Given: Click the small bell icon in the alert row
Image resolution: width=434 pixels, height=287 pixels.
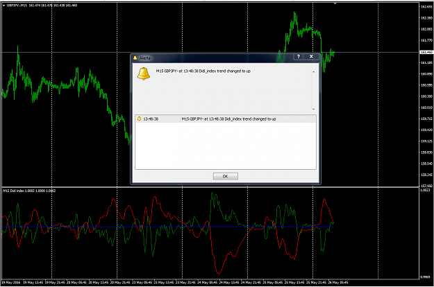Looking at the screenshot, I should [x=139, y=119].
